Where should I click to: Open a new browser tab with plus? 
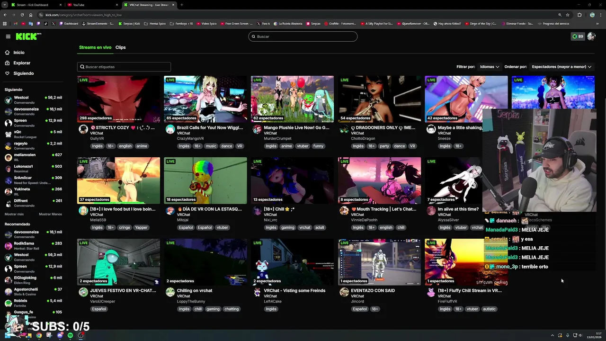click(181, 5)
